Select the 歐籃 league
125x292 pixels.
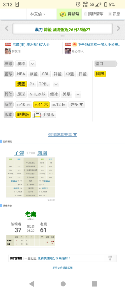point(34,74)
